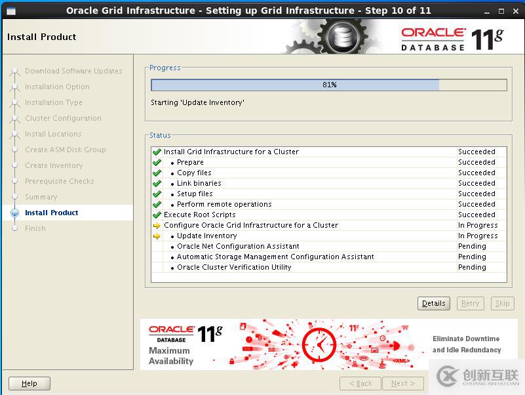Close the installer window
The height and width of the screenshot is (395, 525).
tap(516, 11)
